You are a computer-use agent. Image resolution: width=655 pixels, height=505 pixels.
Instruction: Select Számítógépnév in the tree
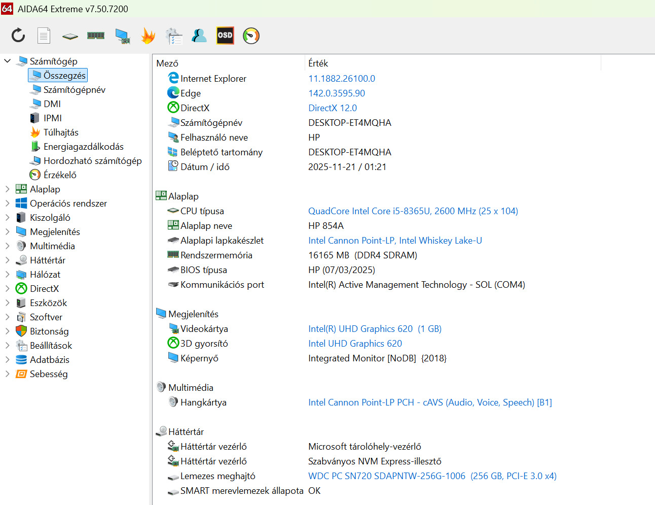coord(75,89)
